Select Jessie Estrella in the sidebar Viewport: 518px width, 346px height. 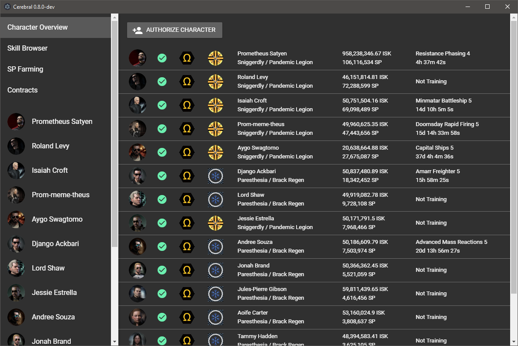tap(55, 292)
